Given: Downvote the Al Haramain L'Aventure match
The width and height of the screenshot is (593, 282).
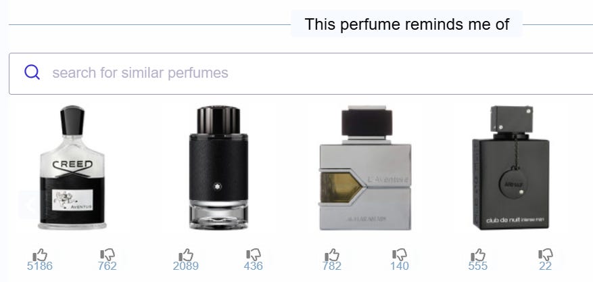Looking at the screenshot, I should (x=400, y=255).
